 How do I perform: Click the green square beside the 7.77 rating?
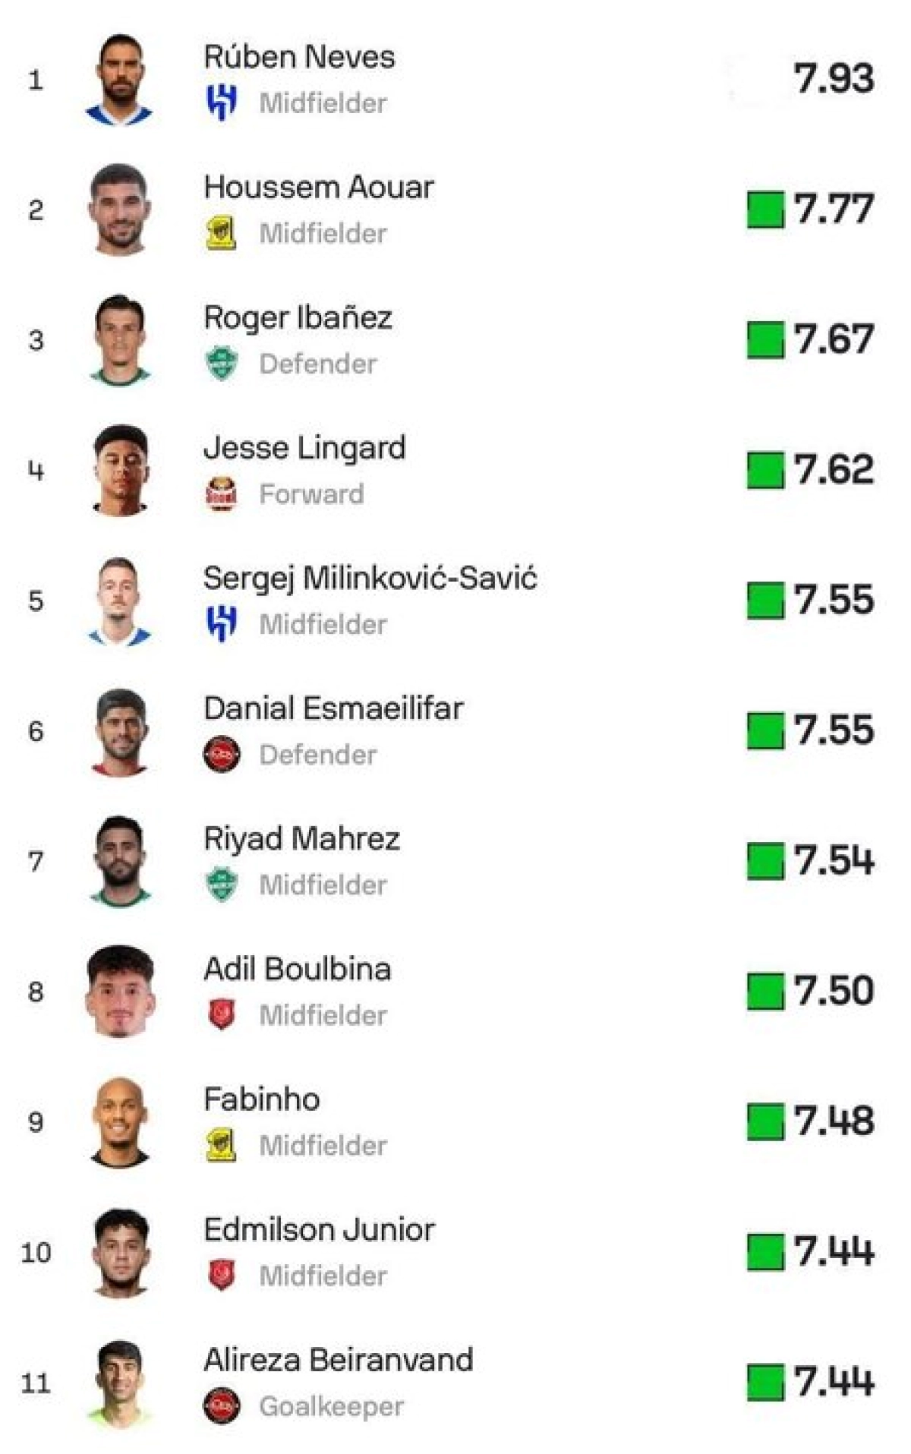point(764,210)
